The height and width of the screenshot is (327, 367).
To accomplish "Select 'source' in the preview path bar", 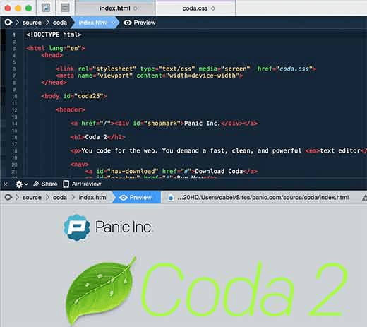I will [x=32, y=197].
